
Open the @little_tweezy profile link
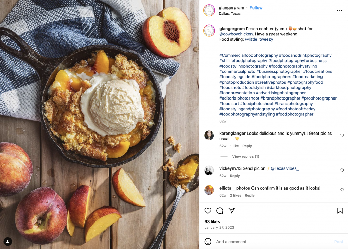pyautogui.click(x=259, y=39)
